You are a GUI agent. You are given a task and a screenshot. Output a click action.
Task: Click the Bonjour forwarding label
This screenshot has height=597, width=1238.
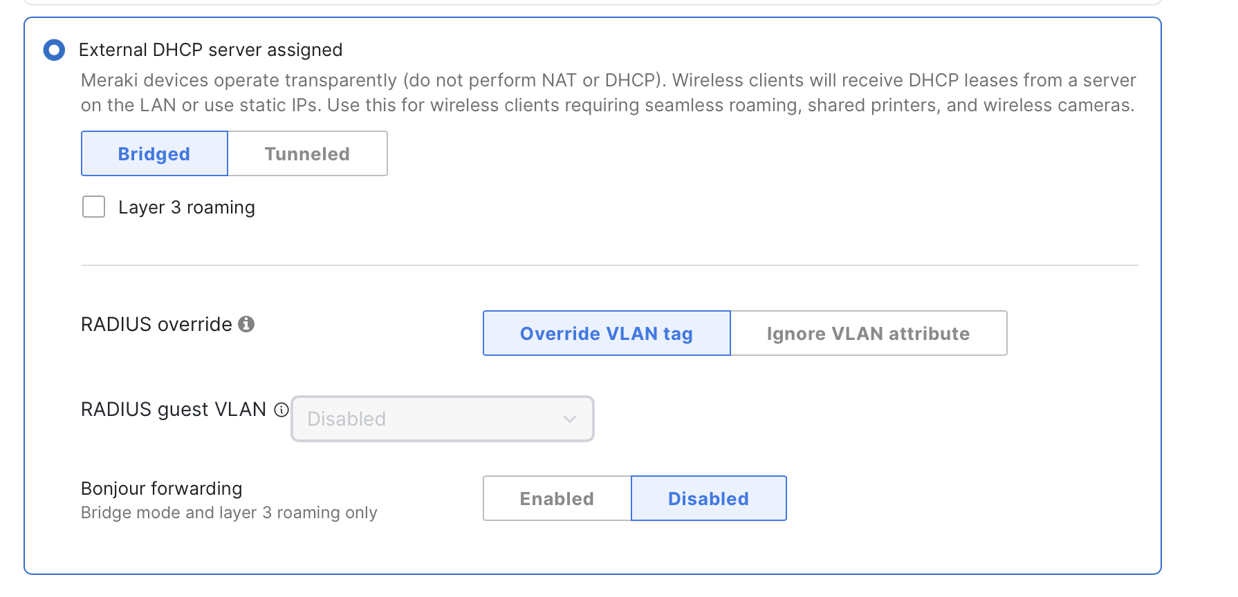(162, 489)
